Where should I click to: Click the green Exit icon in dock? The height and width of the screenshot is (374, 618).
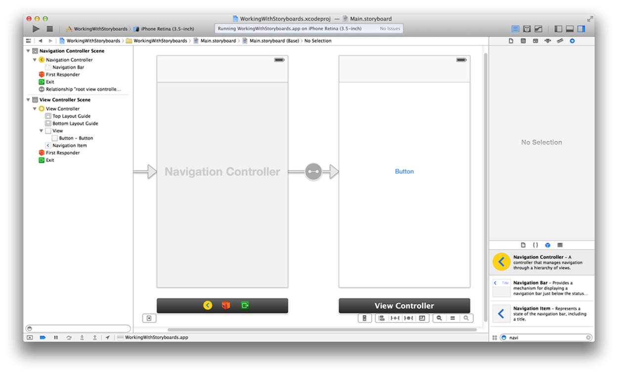click(245, 305)
